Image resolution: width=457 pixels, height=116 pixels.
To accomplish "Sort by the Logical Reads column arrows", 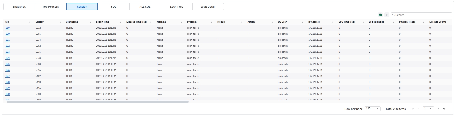I will (x=393, y=22).
